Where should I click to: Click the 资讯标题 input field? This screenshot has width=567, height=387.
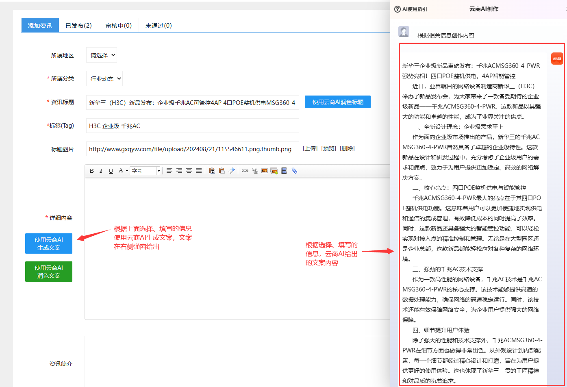pos(193,102)
